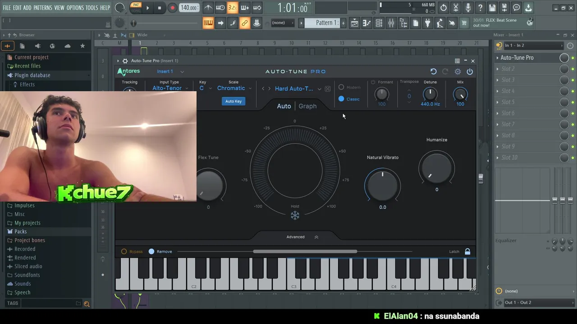Toggle PAT/SONG mode switch
577x324 pixels.
coord(136,8)
